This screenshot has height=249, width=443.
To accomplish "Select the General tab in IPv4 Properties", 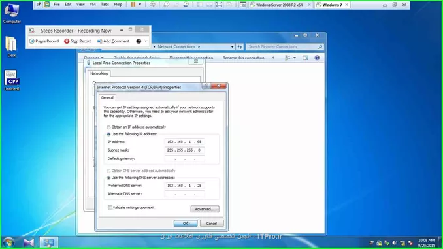I will point(107,97).
